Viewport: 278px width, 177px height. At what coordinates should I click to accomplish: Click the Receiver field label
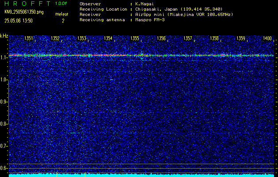(x=90, y=14)
